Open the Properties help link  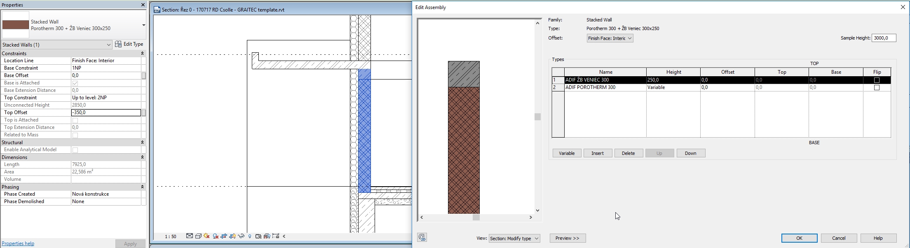click(18, 243)
